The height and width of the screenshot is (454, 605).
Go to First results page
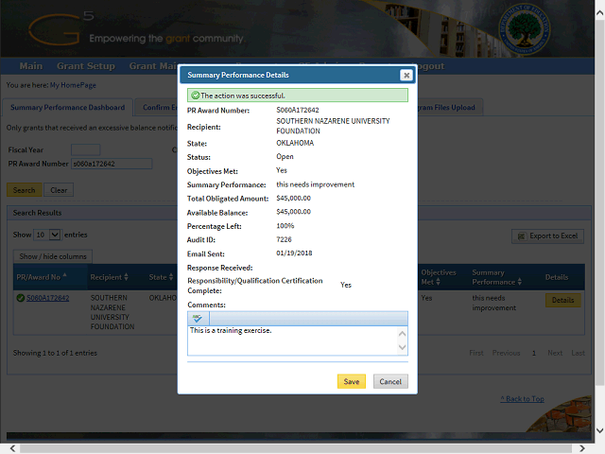click(x=476, y=353)
